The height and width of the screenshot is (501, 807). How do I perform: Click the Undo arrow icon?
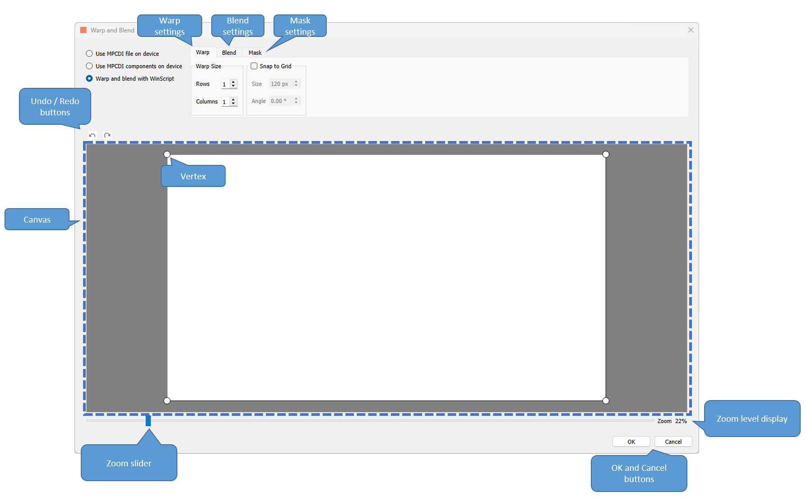(x=92, y=135)
